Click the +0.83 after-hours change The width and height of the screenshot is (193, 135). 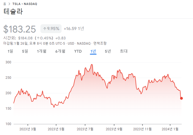click(60, 38)
